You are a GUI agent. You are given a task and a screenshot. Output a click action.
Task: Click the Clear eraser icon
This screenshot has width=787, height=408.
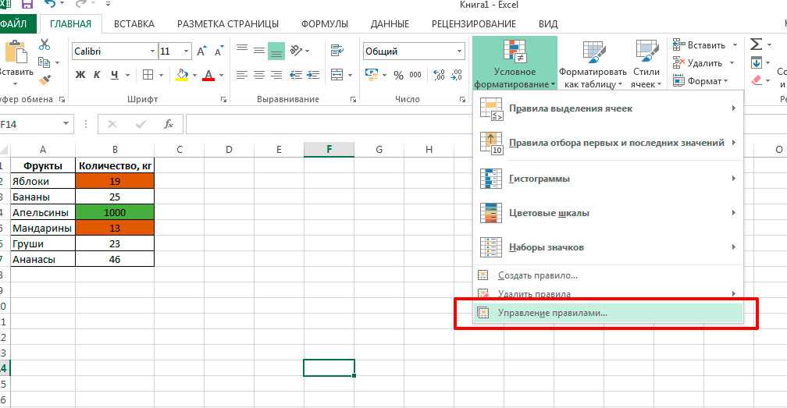[x=757, y=80]
